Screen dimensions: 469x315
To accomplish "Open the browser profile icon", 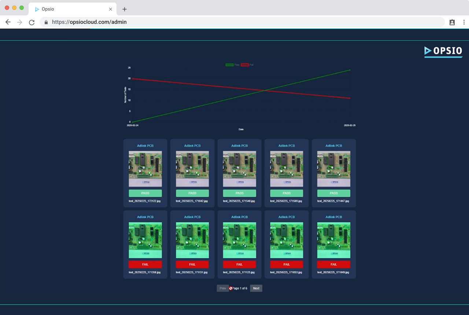I will (x=452, y=22).
